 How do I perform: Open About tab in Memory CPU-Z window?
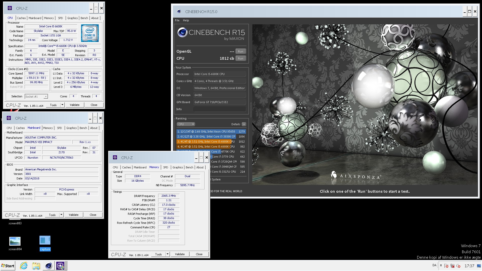[x=200, y=167]
